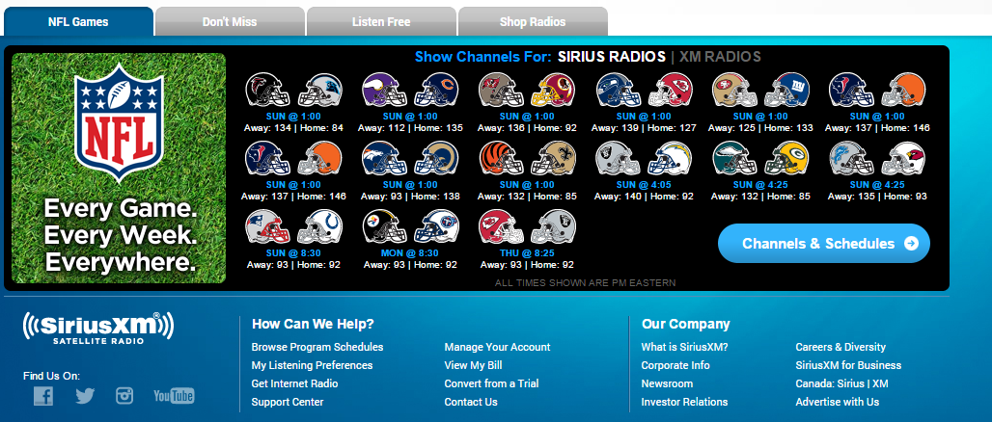Screen dimensions: 992x422
Task: Go to the Shop Radios tab
Action: (533, 21)
